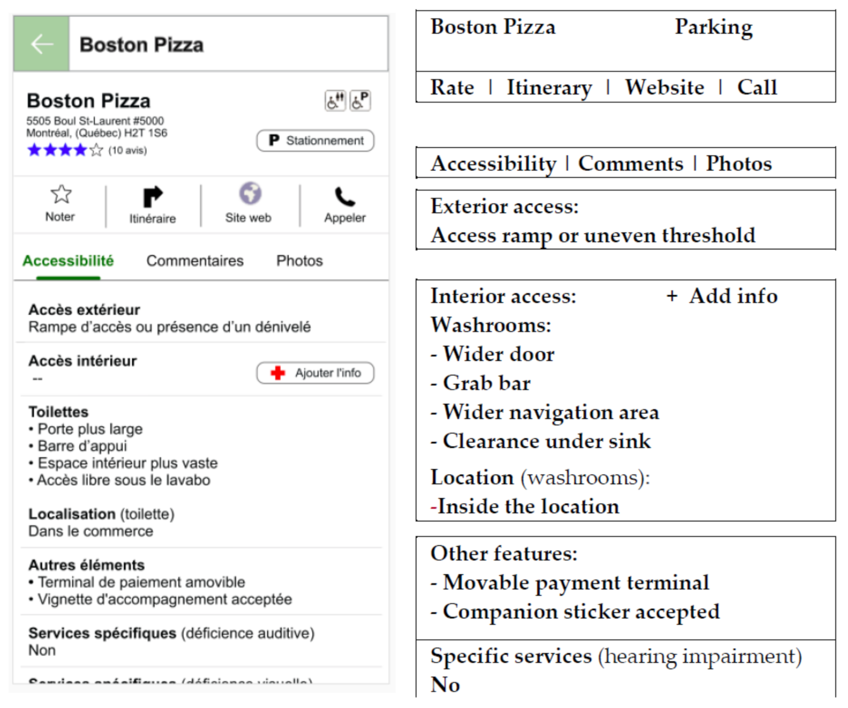Open the Photos tab beside Commentaires
The width and height of the screenshot is (848, 708).
(299, 261)
